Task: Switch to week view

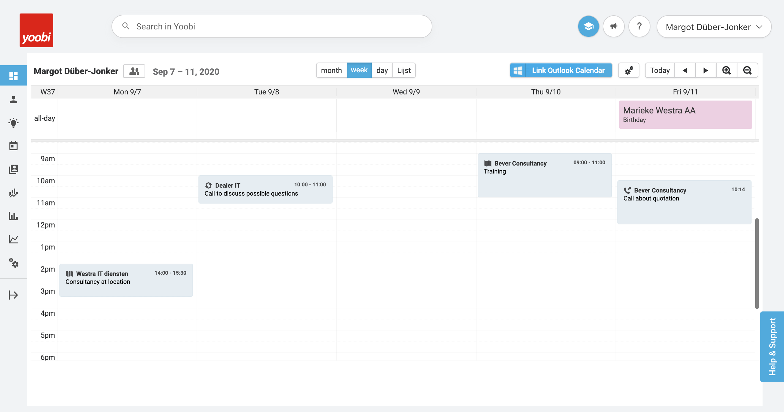Action: tap(359, 70)
